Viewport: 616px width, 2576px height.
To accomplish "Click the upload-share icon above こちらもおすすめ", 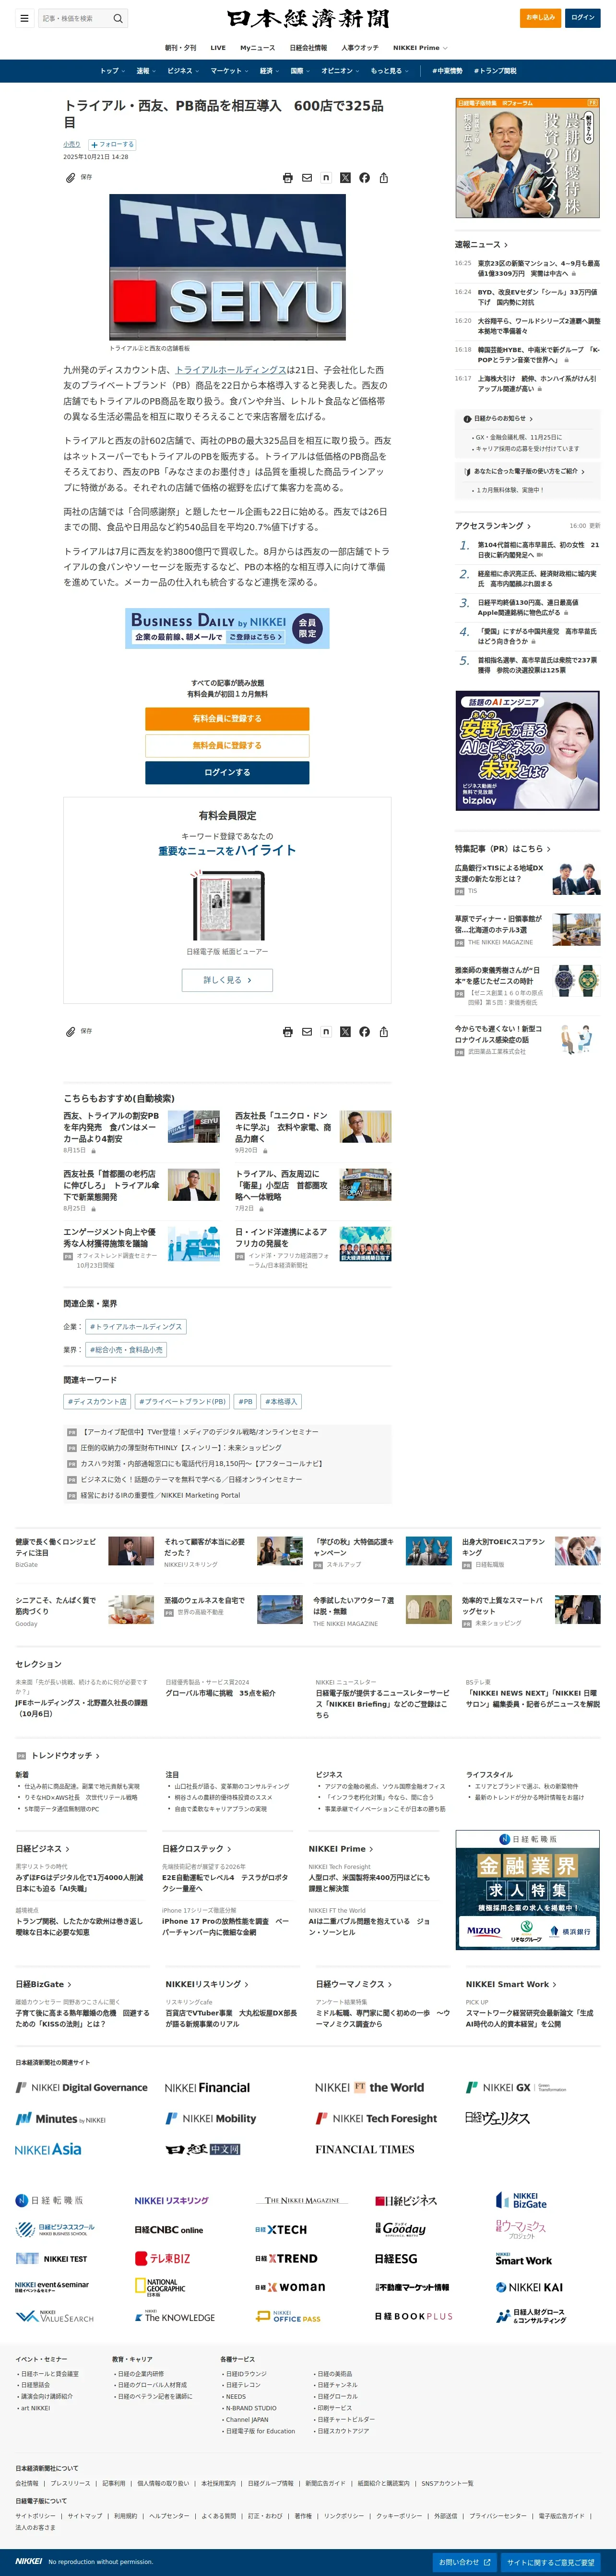I will coord(383,1032).
